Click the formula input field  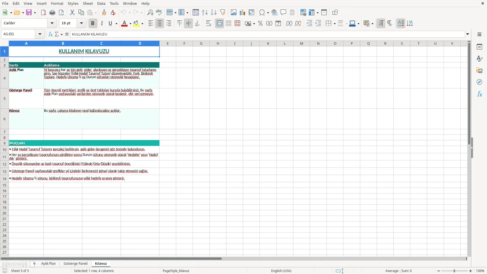tap(267, 35)
